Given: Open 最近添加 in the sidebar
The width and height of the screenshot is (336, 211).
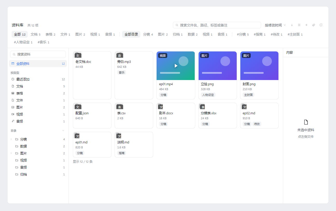Looking at the screenshot, I should [38, 79].
